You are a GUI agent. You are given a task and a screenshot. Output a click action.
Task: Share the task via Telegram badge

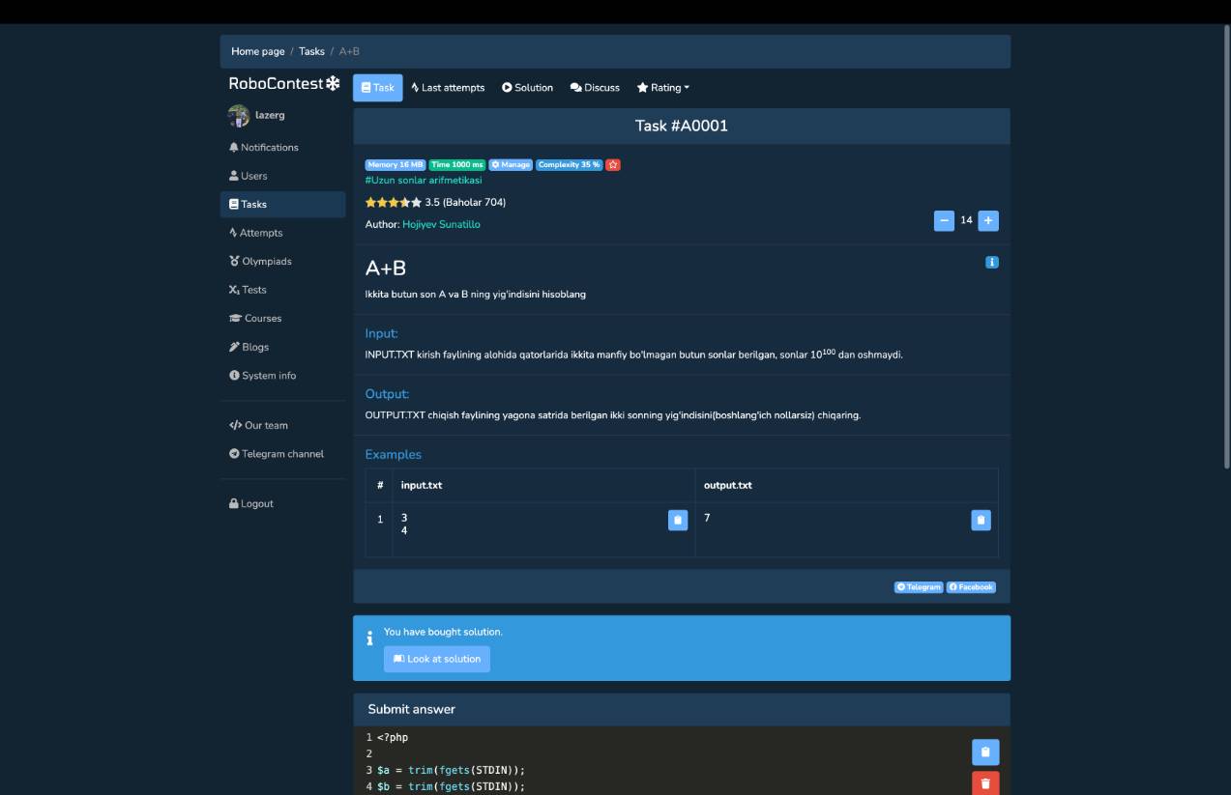click(919, 586)
